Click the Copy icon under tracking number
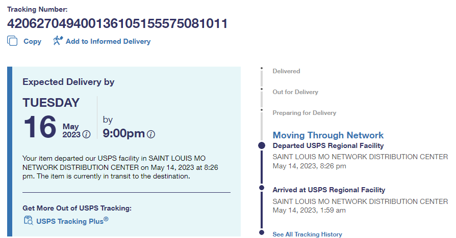The image size is (456, 238). coord(13,41)
